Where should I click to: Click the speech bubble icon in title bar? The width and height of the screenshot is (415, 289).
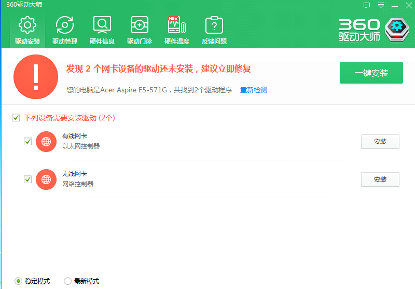(367, 5)
